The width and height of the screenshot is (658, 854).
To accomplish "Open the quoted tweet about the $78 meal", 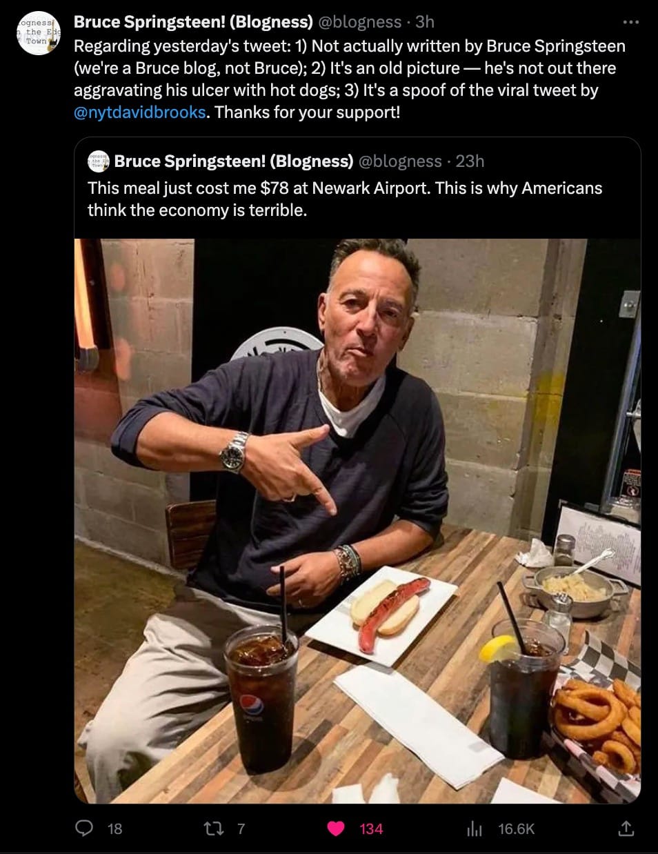I will pos(345,199).
